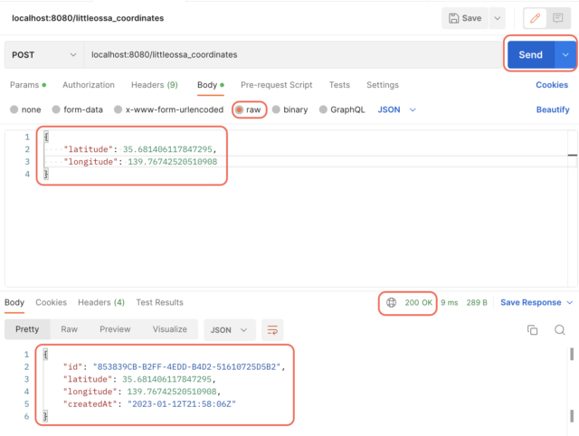Switch to the Params tab
The width and height of the screenshot is (579, 436).
click(28, 85)
